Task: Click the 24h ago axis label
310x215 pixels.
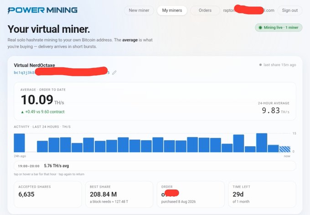Action: [x=20, y=156]
